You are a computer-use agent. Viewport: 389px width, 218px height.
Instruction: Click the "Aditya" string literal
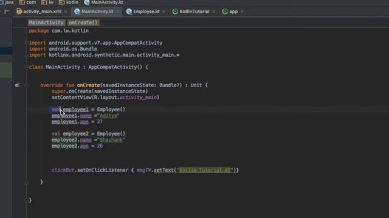point(108,116)
